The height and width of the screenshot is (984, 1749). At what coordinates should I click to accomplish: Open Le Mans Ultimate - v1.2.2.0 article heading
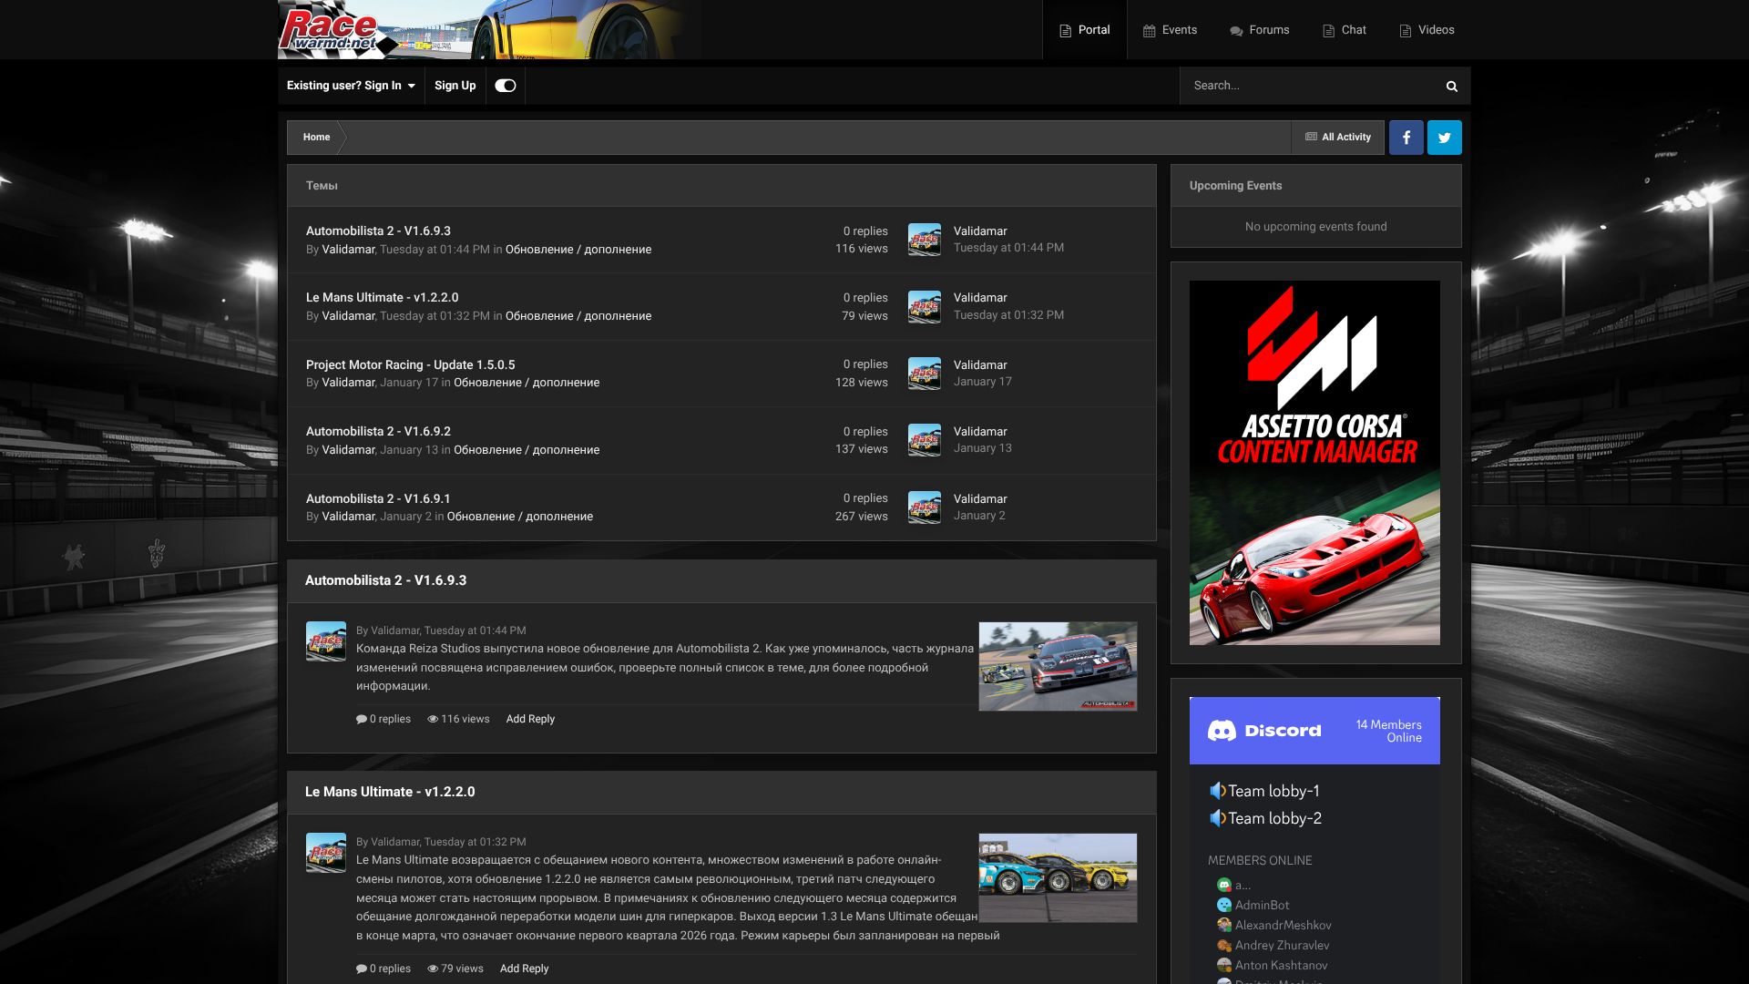pyautogui.click(x=390, y=792)
